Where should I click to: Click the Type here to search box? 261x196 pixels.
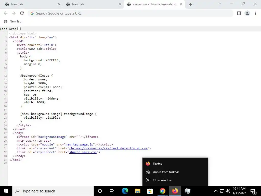[53, 191]
